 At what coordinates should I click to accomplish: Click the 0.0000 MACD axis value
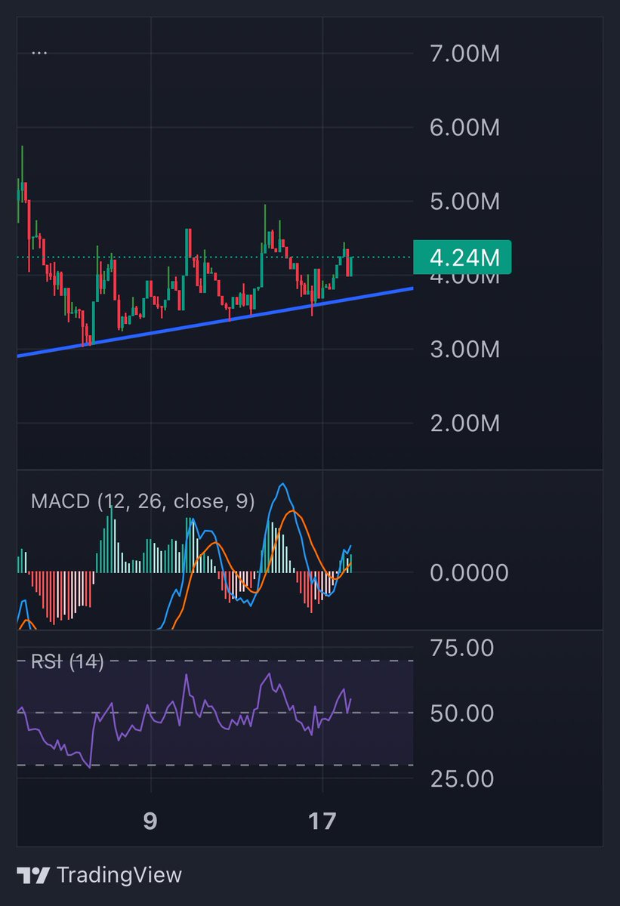[x=469, y=572]
